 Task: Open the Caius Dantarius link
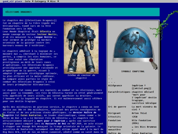coord(31,115)
